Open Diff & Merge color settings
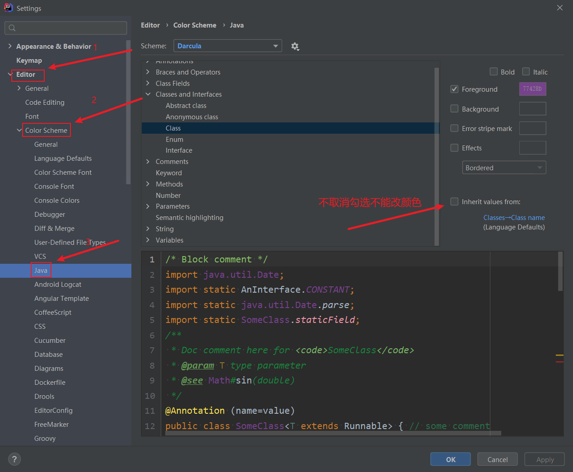Viewport: 573px width, 472px height. click(x=54, y=228)
